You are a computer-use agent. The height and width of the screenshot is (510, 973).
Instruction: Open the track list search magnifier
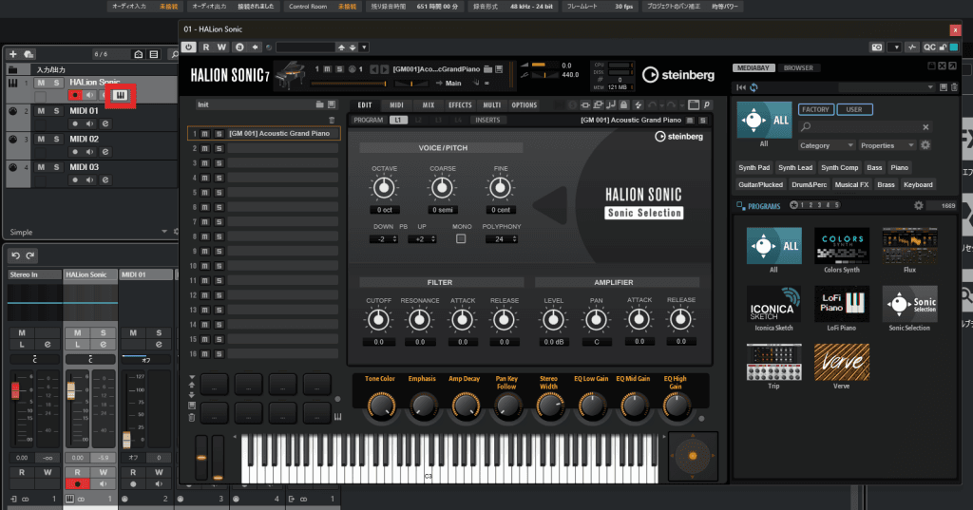coord(175,54)
